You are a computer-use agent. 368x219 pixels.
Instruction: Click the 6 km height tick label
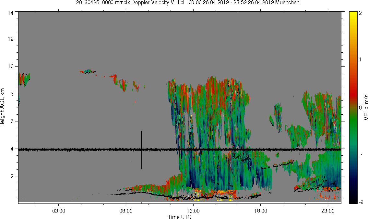coord(12,121)
